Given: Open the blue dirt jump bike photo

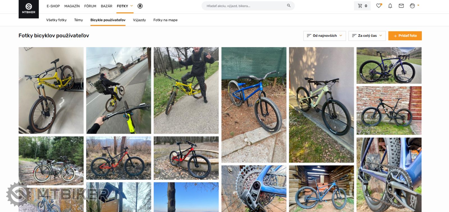Looking at the screenshot, I should (x=254, y=105).
